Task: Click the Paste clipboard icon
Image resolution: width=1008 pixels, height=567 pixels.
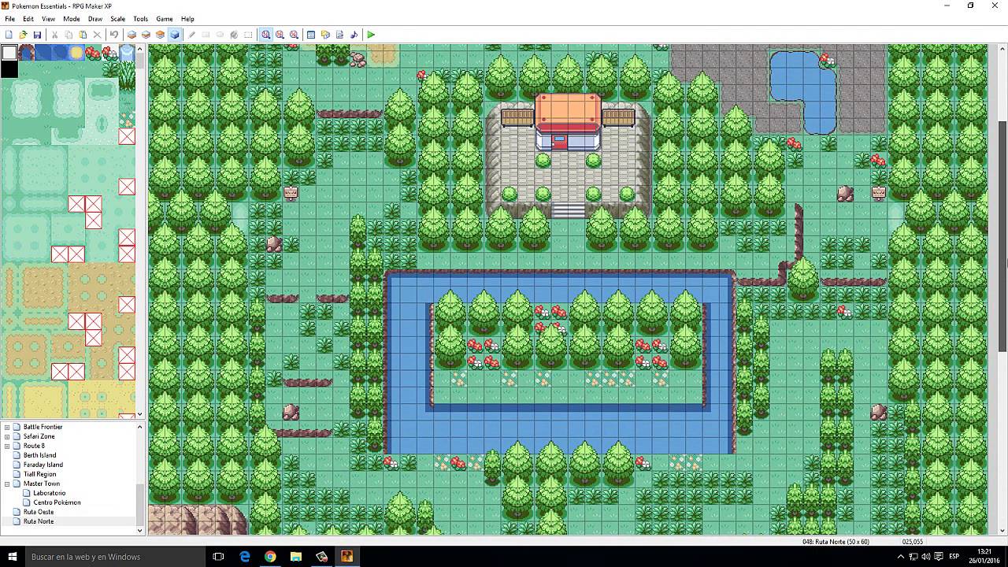Action: [x=83, y=35]
